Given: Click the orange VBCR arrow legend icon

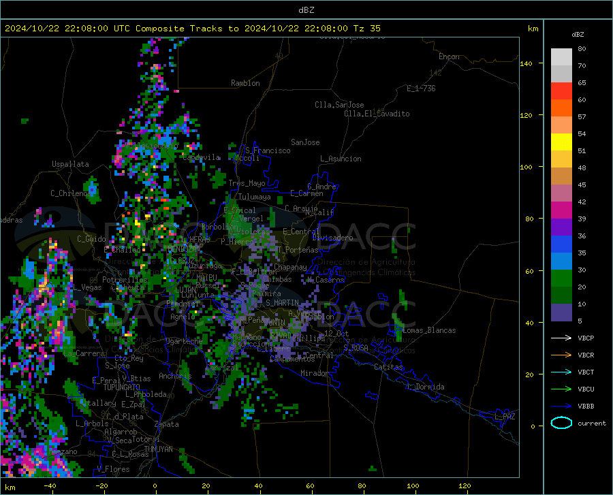Looking at the screenshot, I should click(561, 355).
